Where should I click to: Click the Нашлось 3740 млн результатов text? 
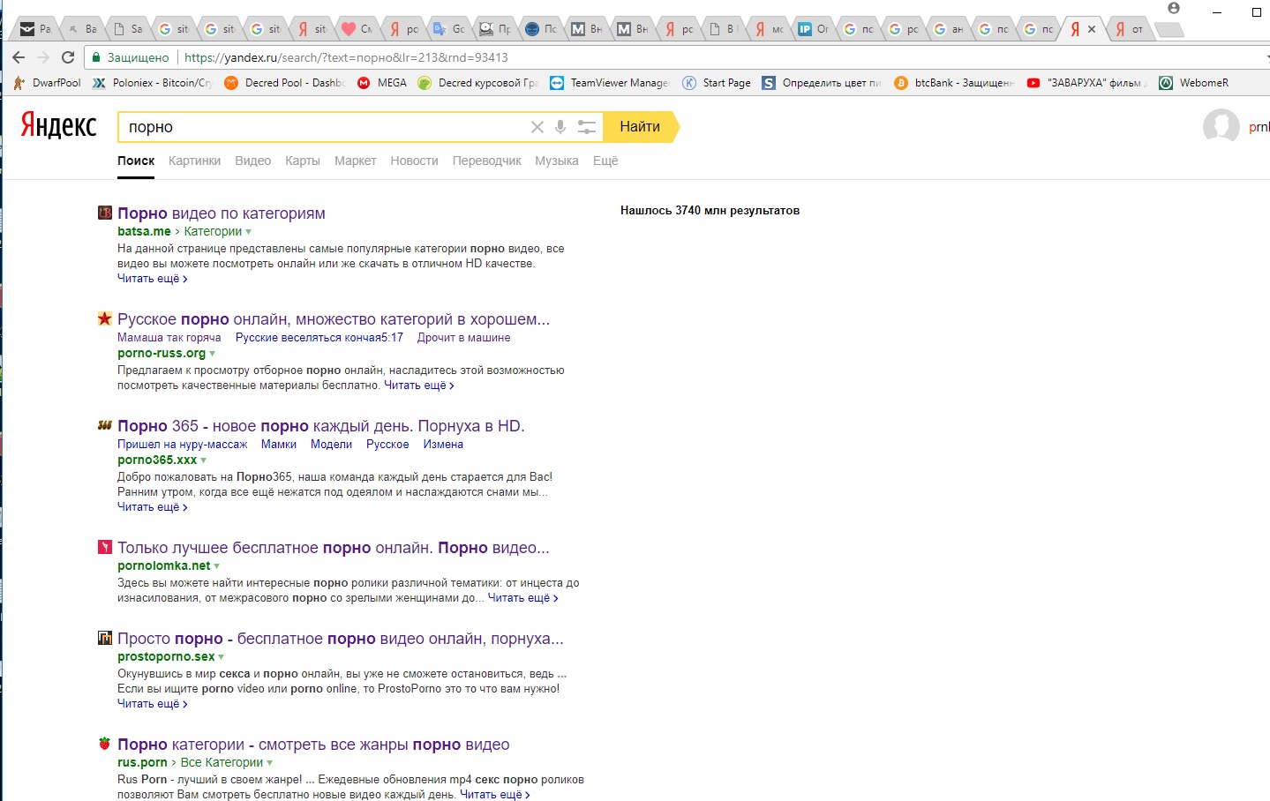pos(710,211)
